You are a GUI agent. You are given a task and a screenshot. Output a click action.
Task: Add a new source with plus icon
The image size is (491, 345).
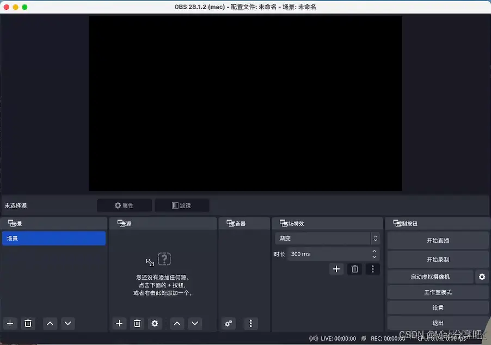[x=119, y=323]
